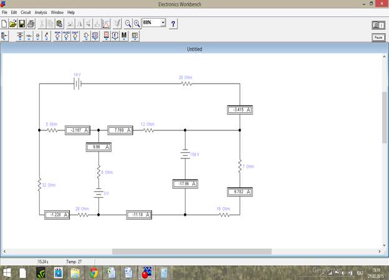Click the Flip horizontal icon
389x280 pixels.
(79, 24)
